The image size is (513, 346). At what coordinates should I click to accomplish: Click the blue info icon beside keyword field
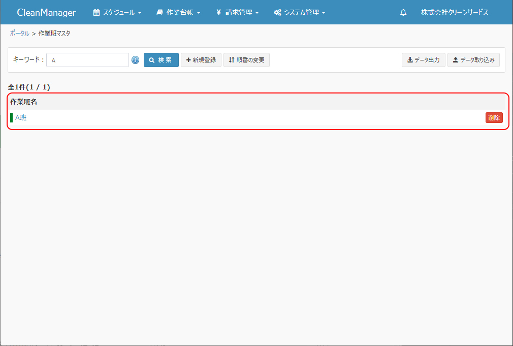coord(136,60)
